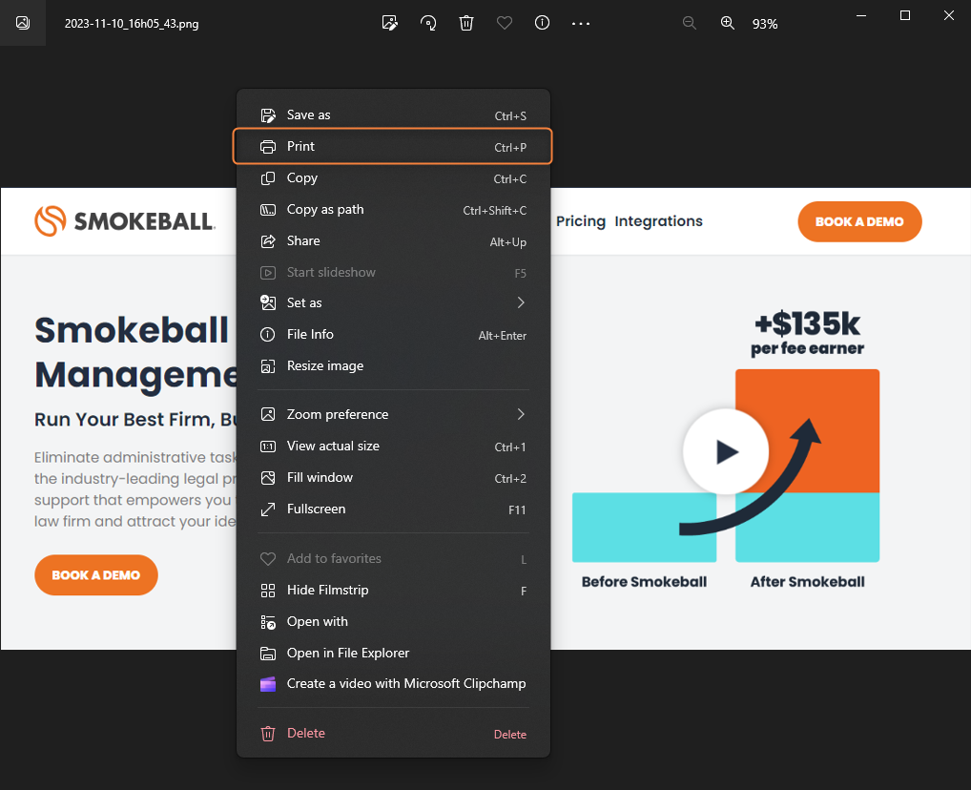Viewport: 971px width, 790px height.
Task: Choose Resize image menu entry
Action: coord(393,366)
